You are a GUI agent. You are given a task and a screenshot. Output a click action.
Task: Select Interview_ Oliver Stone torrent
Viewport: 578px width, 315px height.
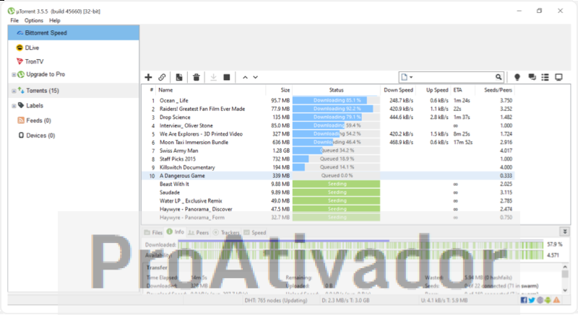[x=186, y=125]
